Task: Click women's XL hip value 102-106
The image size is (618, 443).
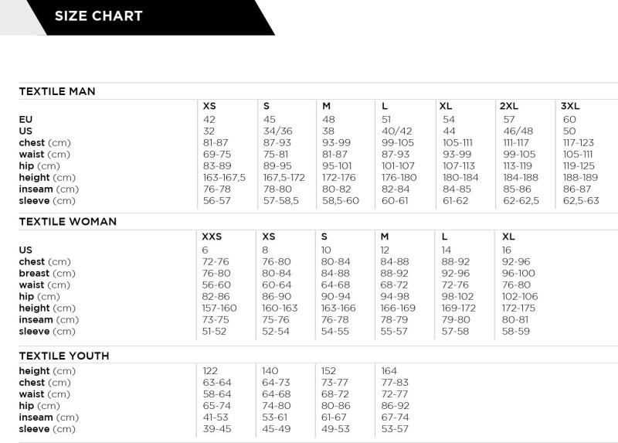Action: tap(520, 297)
